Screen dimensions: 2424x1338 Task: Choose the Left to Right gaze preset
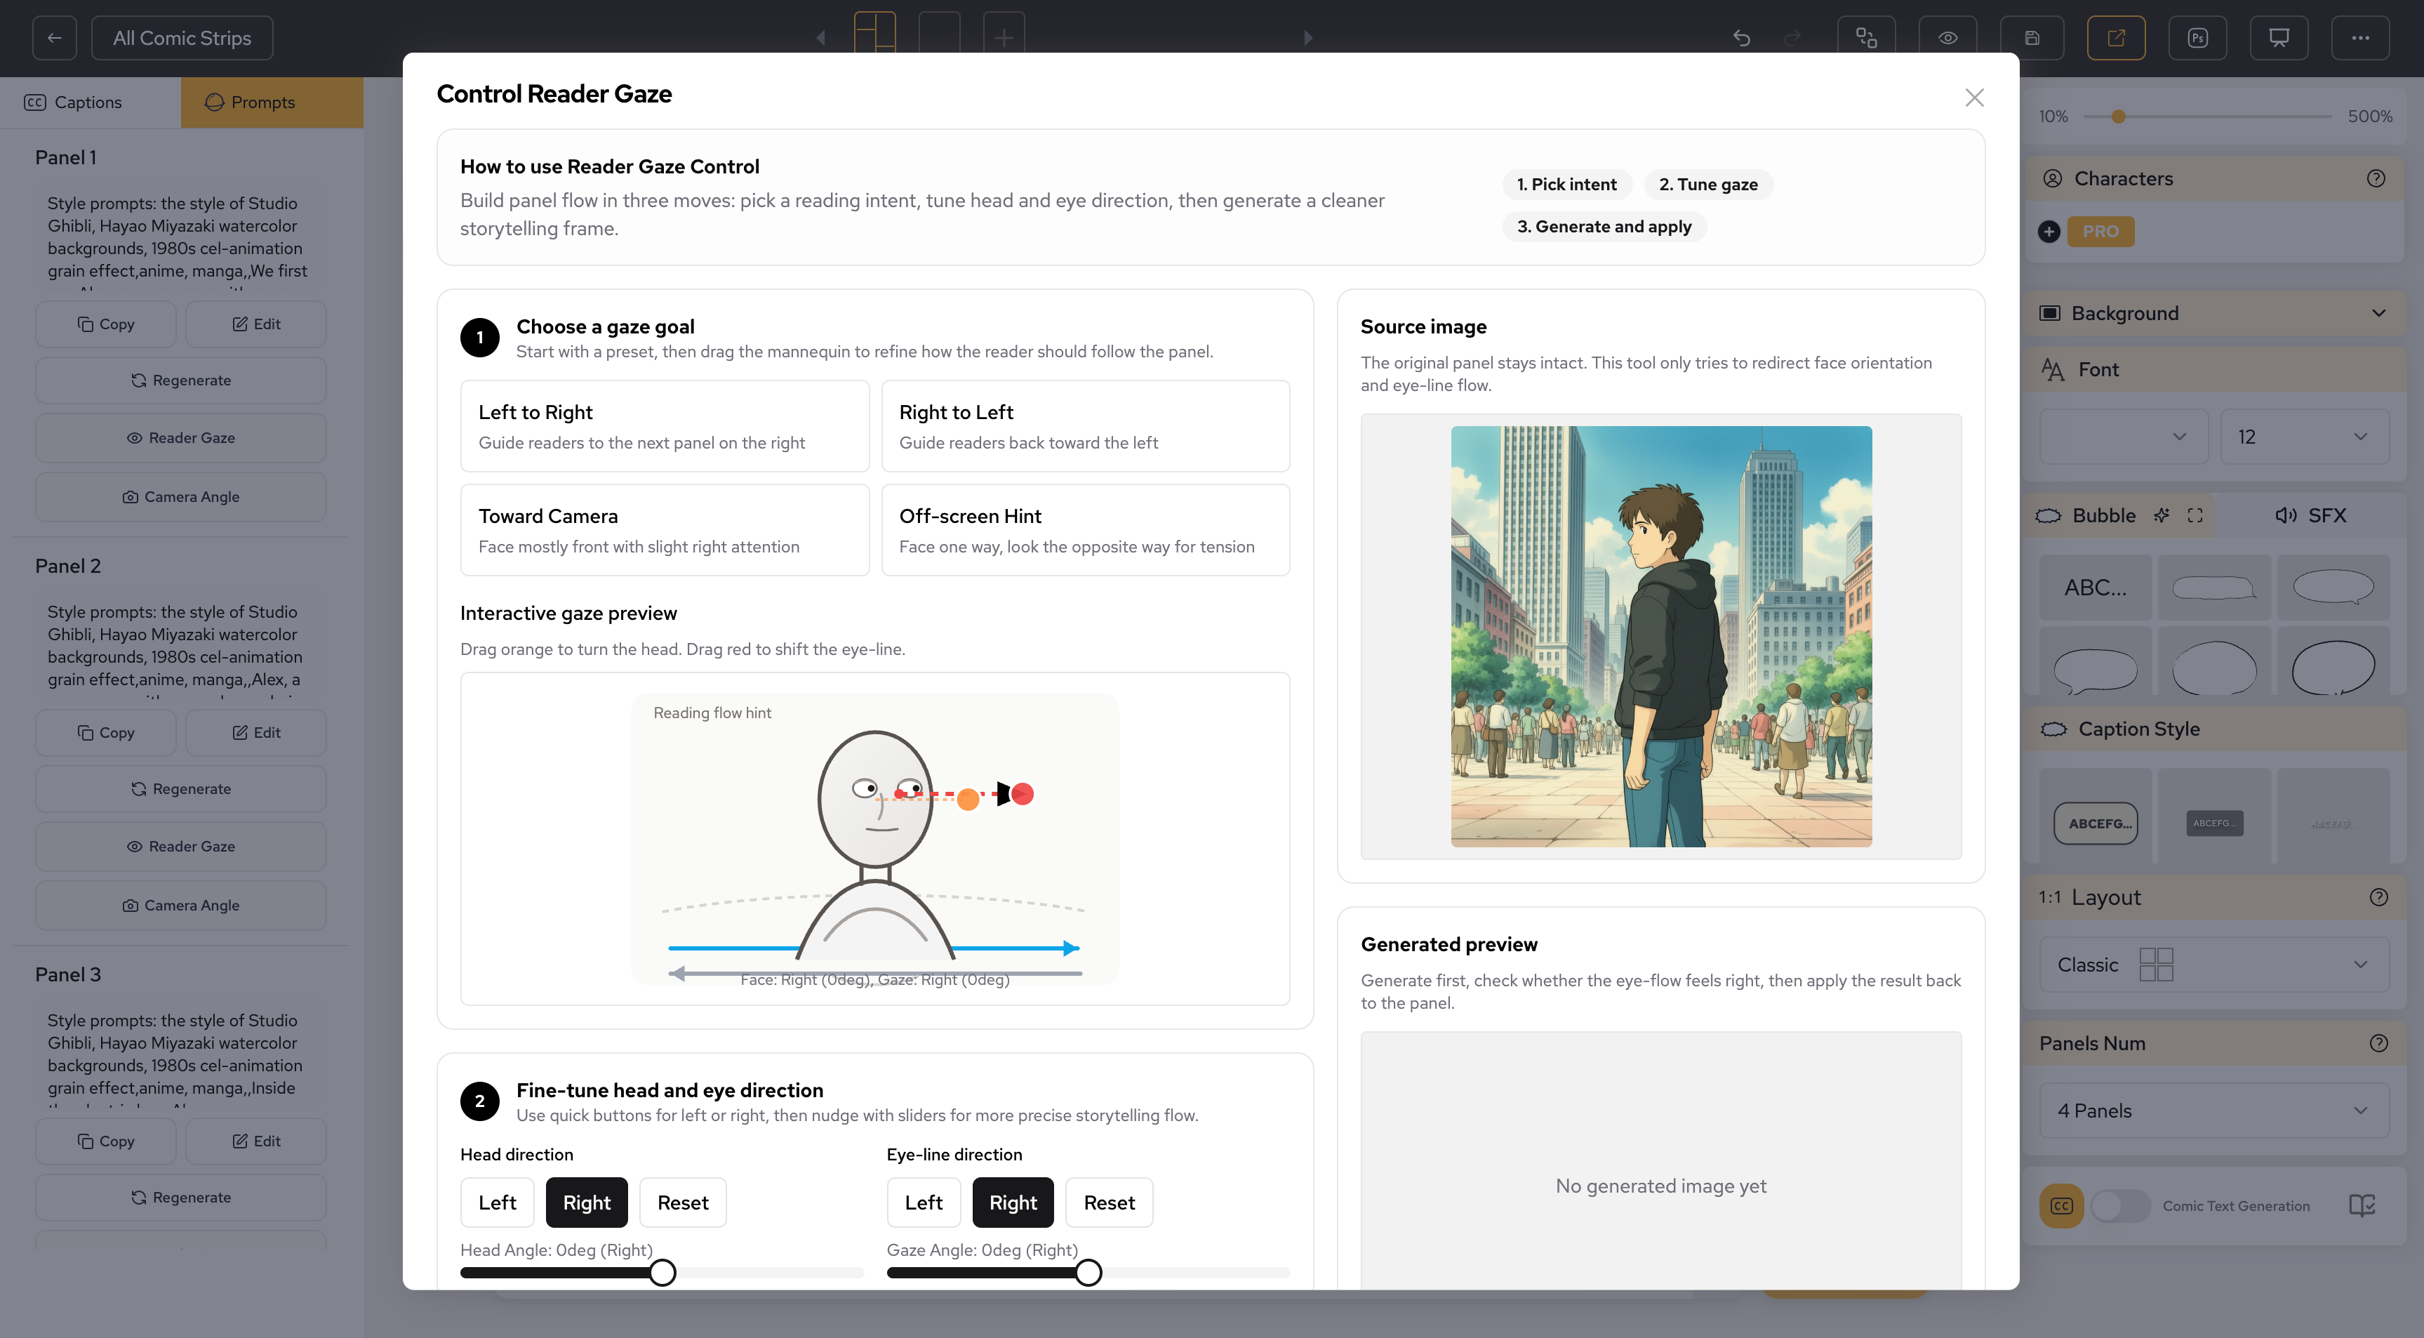click(665, 425)
